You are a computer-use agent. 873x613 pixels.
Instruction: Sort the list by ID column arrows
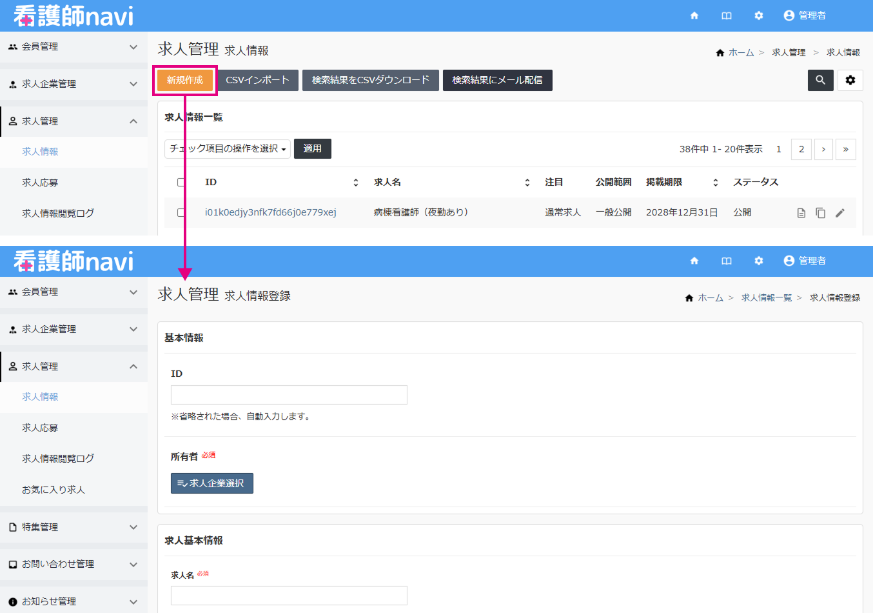356,183
